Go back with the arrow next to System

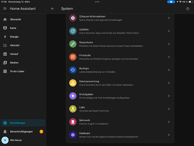click(x=53, y=8)
